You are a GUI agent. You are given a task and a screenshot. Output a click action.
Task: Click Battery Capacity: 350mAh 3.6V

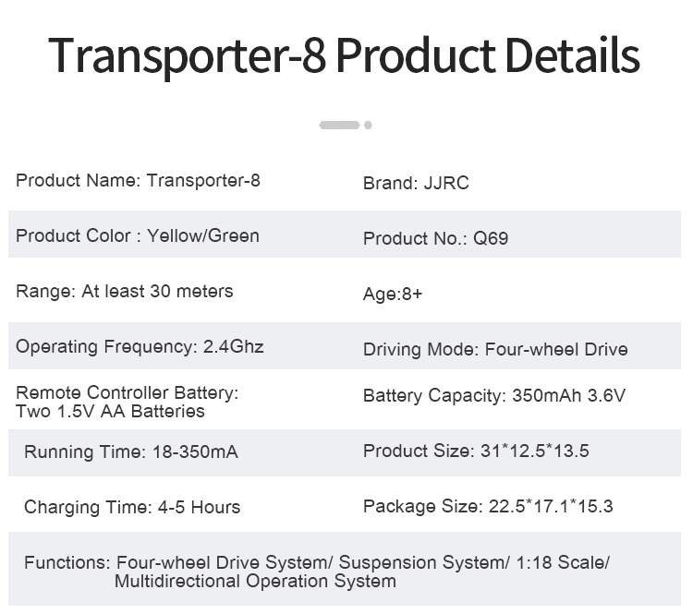click(x=494, y=396)
